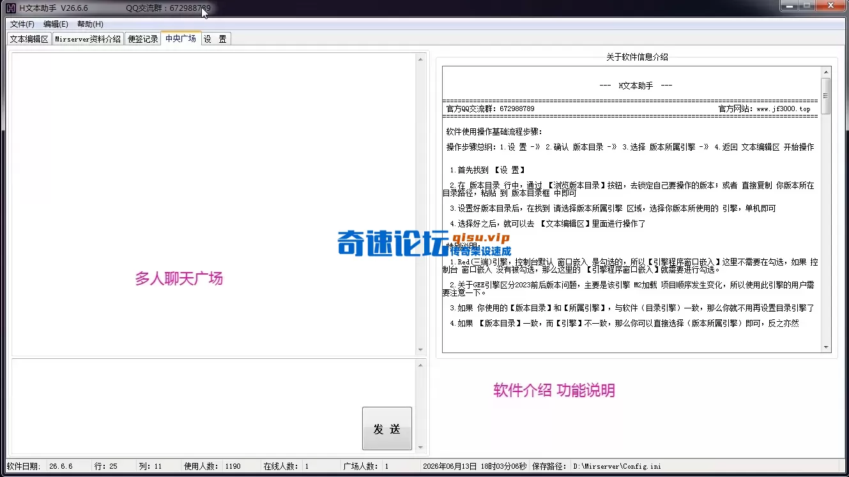
Task: Click the 关于软件信息介绍 group title
Action: (637, 57)
